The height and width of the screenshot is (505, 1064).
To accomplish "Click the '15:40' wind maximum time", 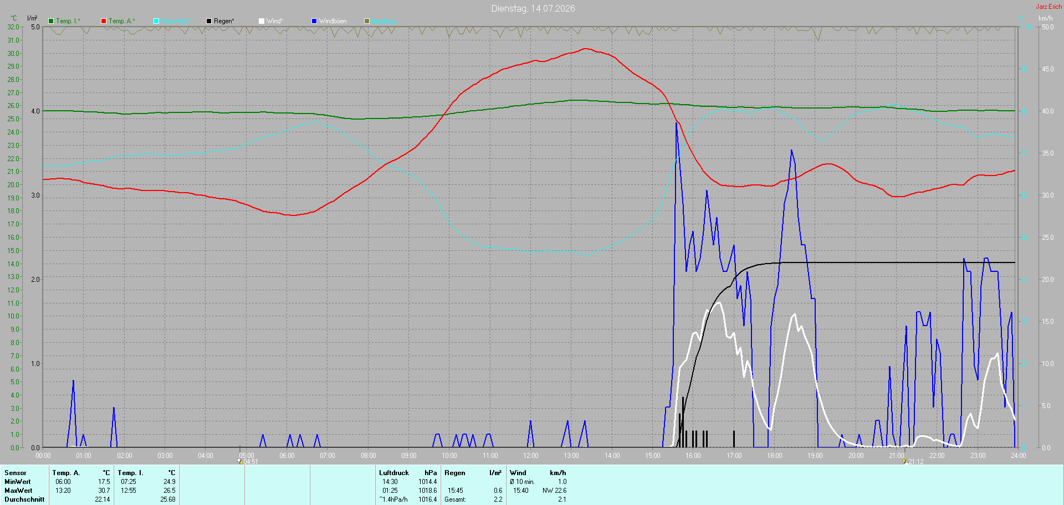I will click(521, 491).
